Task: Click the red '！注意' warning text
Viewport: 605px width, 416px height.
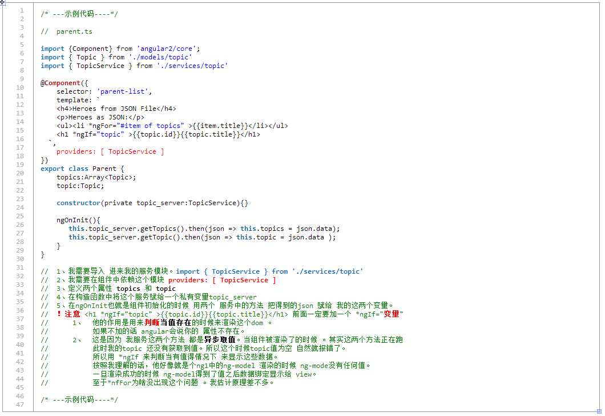Action: click(x=68, y=314)
